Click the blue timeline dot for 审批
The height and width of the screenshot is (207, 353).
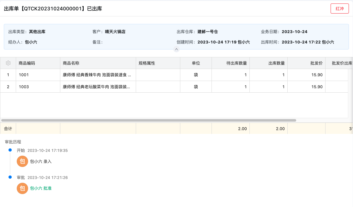pos(10,177)
